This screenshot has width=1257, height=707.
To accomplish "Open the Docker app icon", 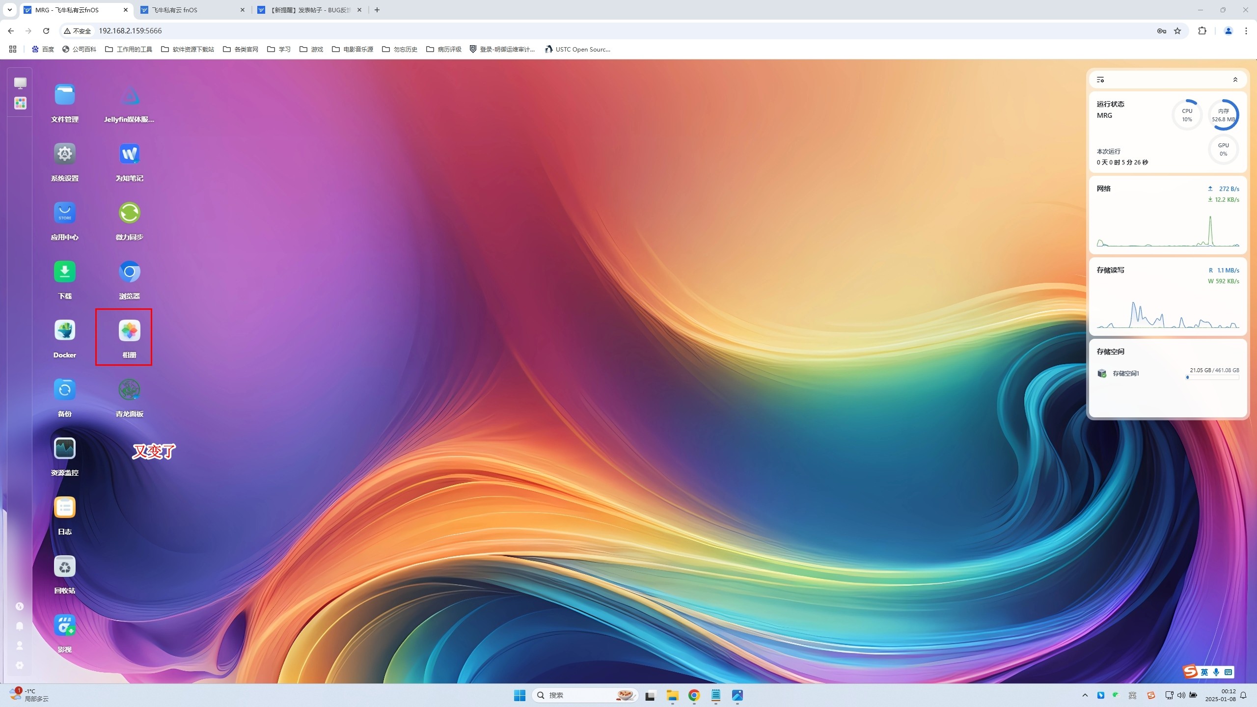I will (x=64, y=330).
